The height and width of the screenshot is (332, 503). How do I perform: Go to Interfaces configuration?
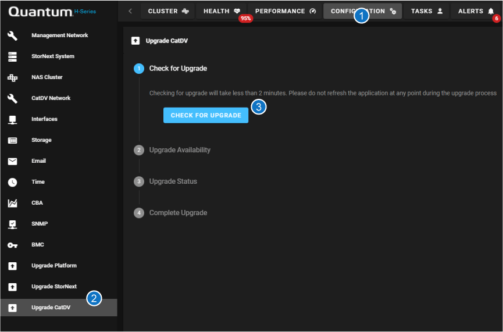(x=59, y=119)
